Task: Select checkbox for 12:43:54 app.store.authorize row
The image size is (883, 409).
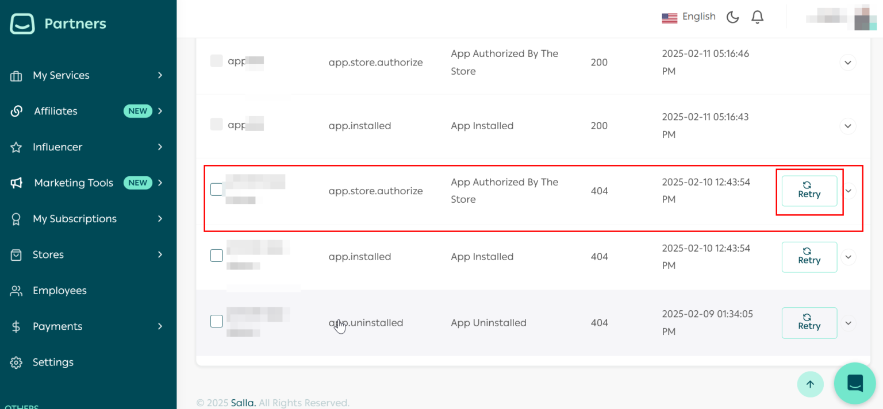Action: click(x=216, y=189)
